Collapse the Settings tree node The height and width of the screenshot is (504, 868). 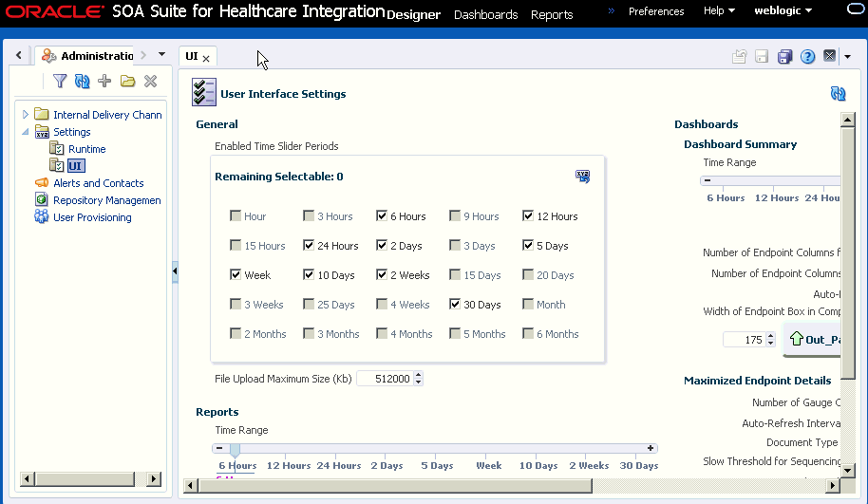(x=25, y=132)
